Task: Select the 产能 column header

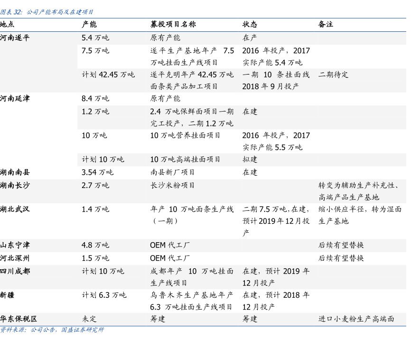Action: (x=89, y=24)
